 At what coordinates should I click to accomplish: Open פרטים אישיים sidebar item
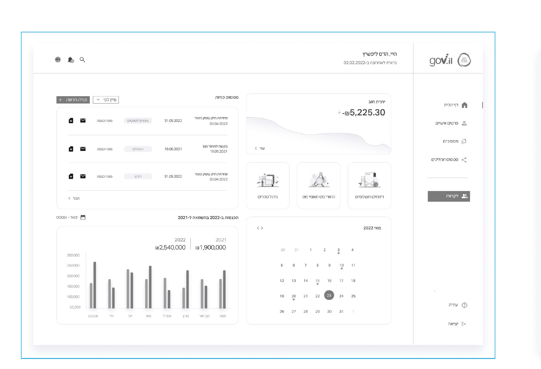[x=451, y=123]
